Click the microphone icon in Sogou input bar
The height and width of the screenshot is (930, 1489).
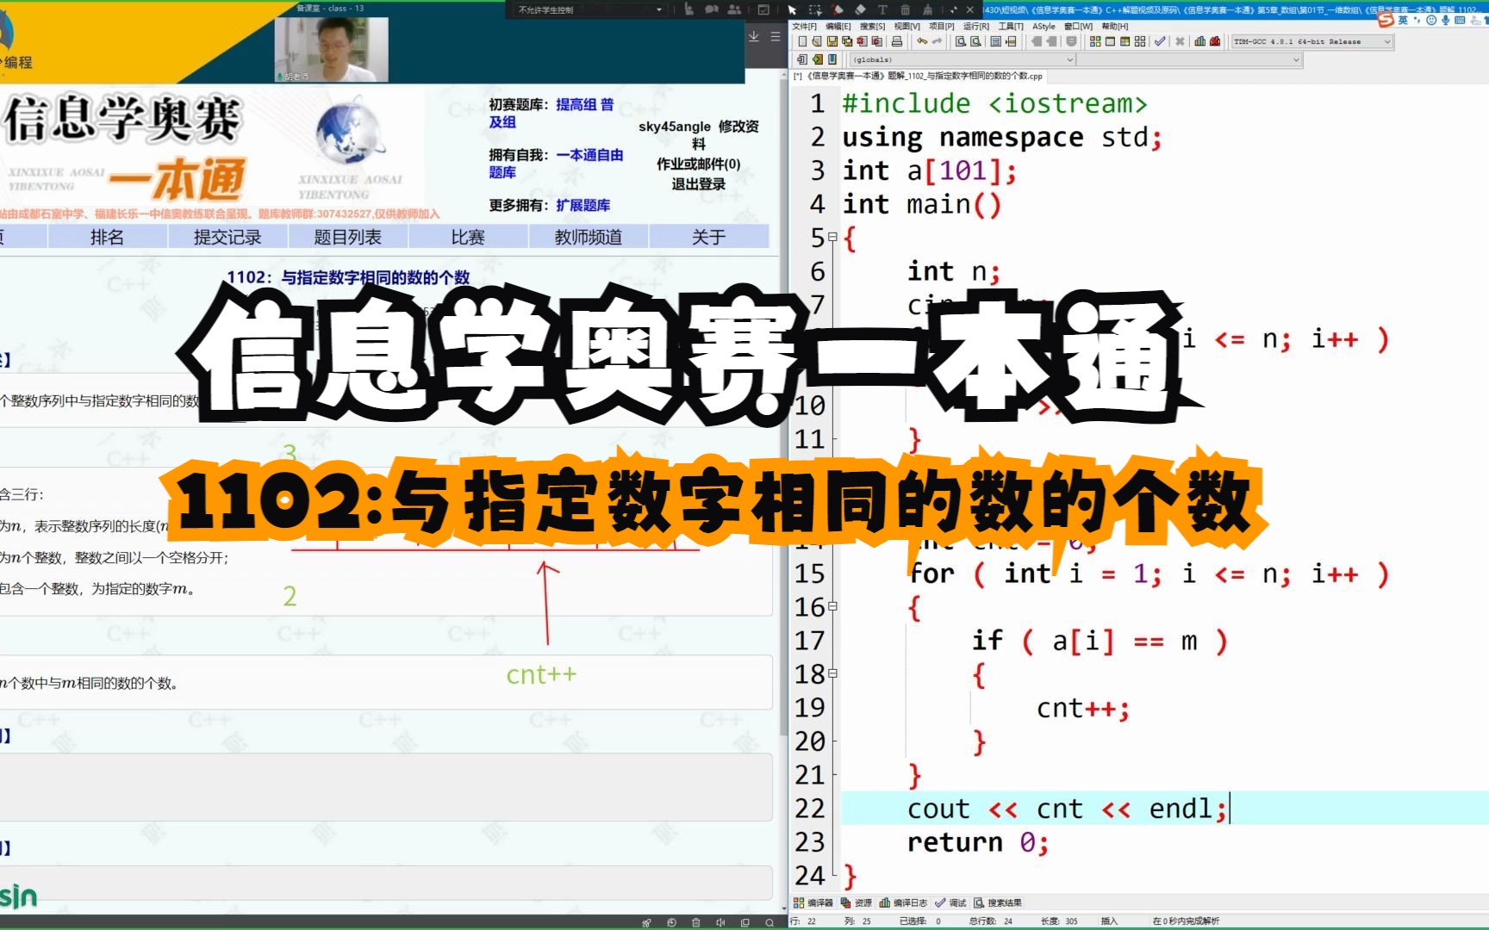(x=1445, y=20)
